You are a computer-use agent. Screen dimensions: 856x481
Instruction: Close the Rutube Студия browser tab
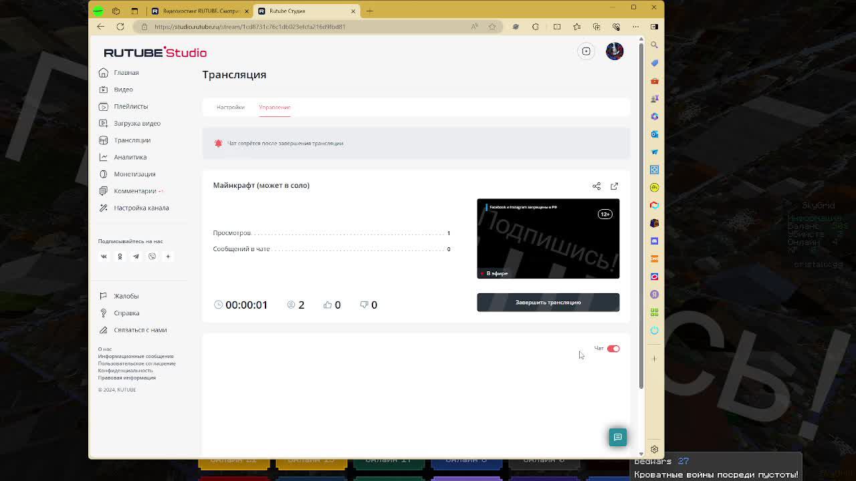(353, 11)
